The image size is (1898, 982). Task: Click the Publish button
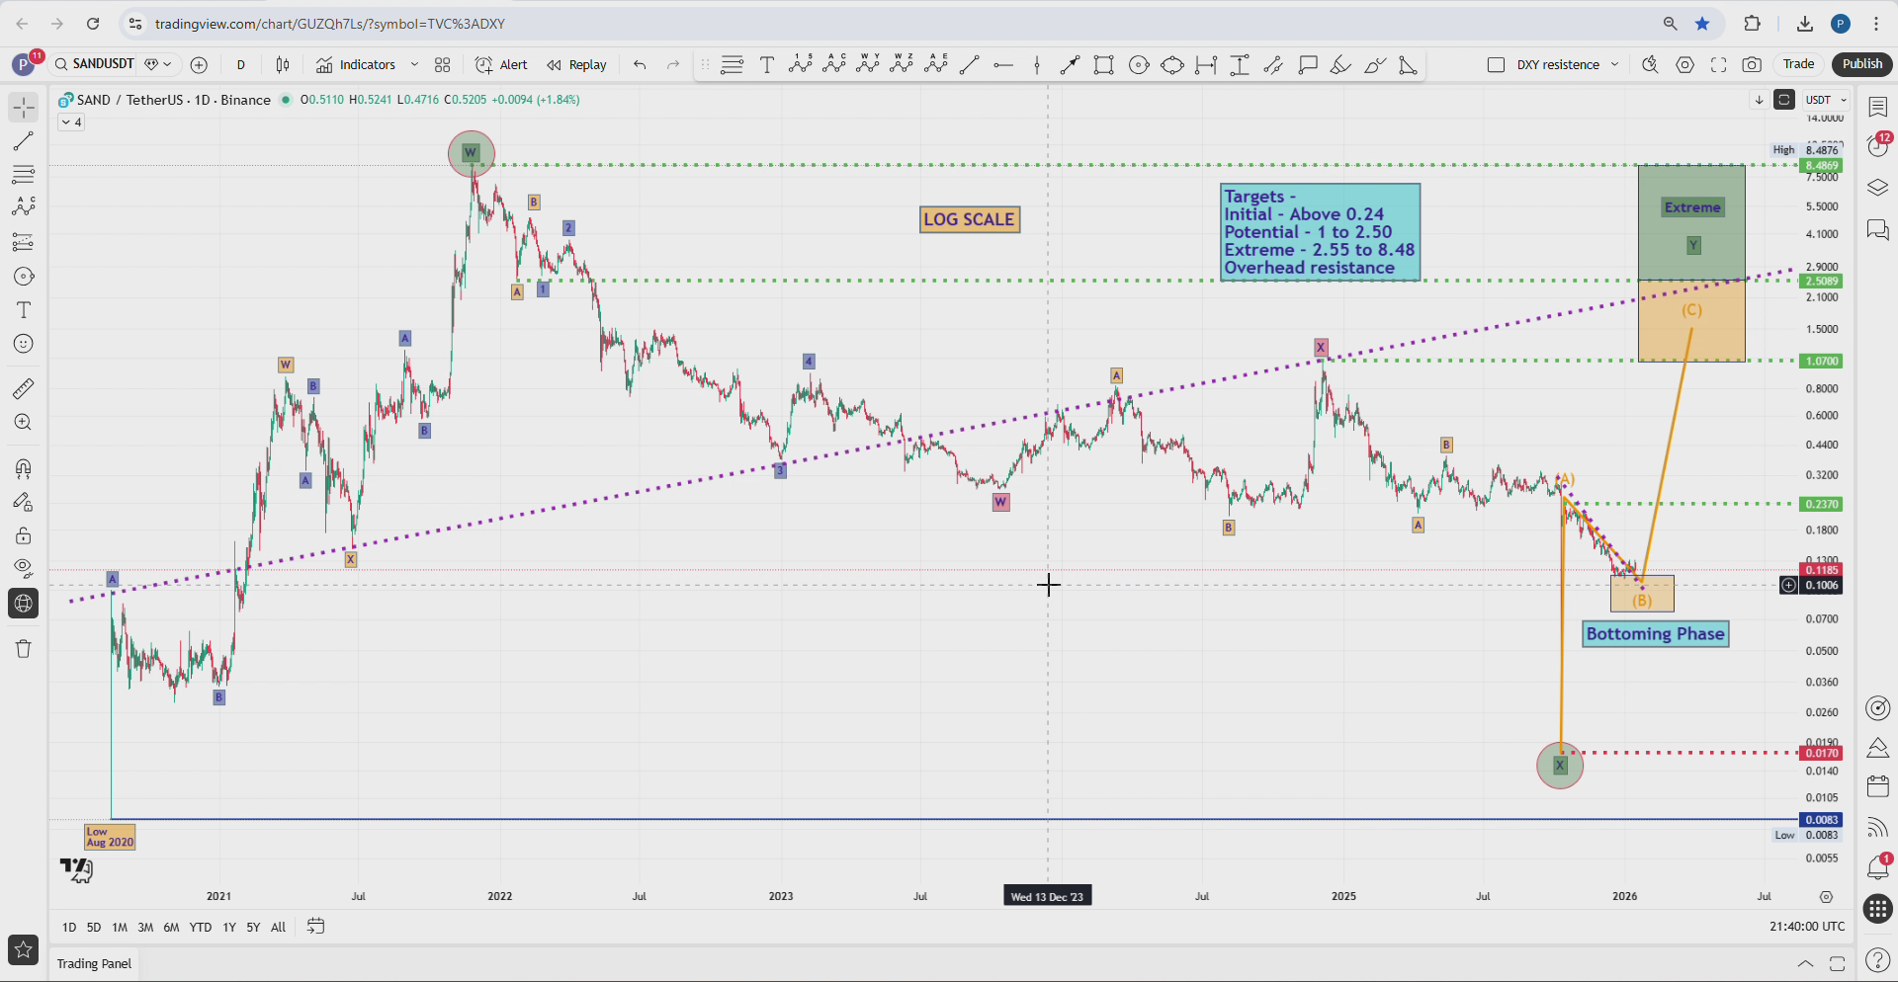(x=1861, y=63)
